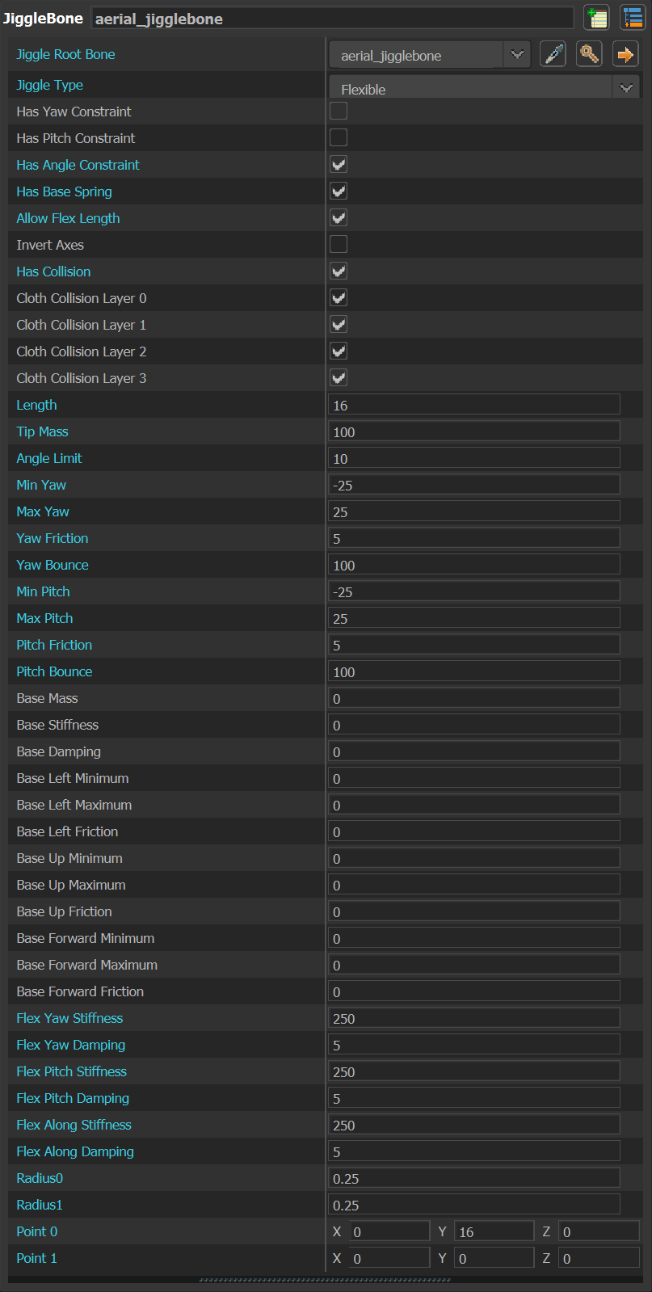Click the JiggleBone name field

[x=331, y=19]
